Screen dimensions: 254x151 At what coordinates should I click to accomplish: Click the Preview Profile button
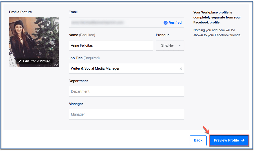pos(229,140)
